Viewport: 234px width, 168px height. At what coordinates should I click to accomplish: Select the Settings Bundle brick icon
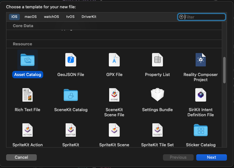tap(157, 95)
